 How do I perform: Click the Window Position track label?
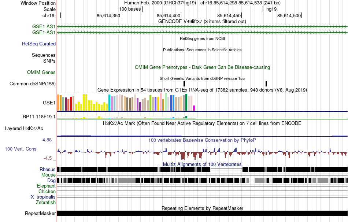(x=38, y=3)
